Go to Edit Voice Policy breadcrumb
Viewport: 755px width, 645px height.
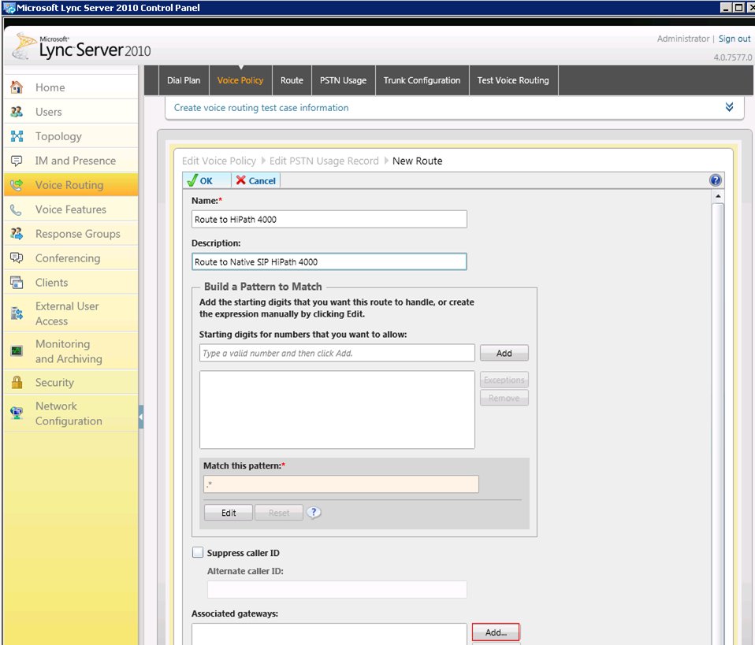click(219, 161)
